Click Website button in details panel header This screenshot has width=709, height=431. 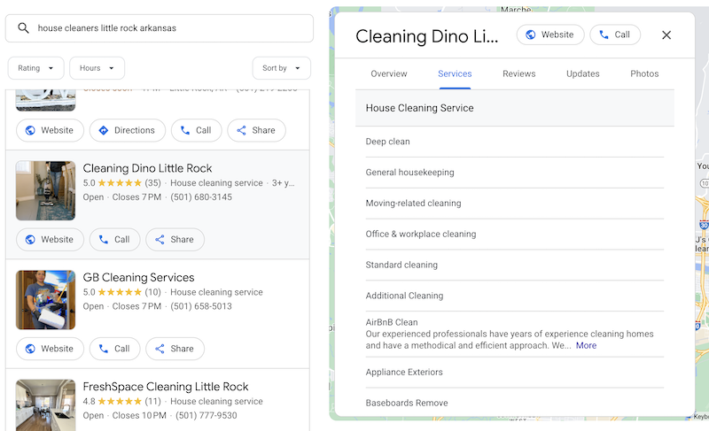(550, 35)
